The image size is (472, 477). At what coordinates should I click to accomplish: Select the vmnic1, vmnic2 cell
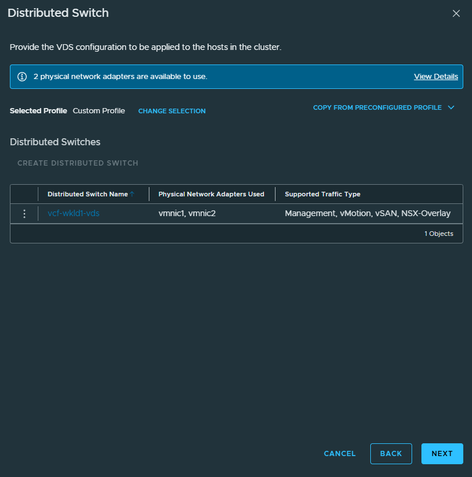(x=187, y=213)
